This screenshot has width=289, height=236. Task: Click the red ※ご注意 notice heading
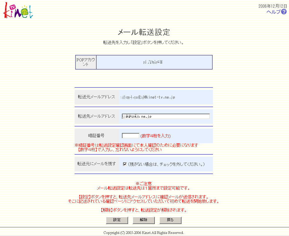click(144, 183)
